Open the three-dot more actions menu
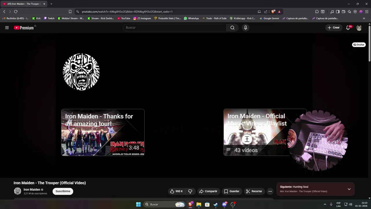The height and width of the screenshot is (209, 371). 270,191
